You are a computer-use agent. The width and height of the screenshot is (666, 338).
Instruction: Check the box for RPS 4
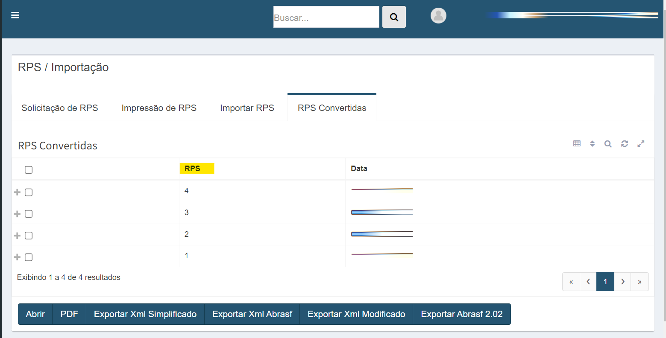(x=29, y=192)
